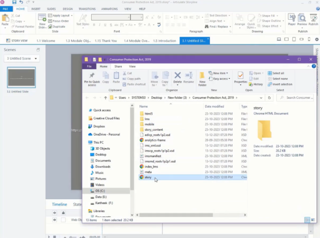Click Select all in Explorer ribbon

pos(277,73)
